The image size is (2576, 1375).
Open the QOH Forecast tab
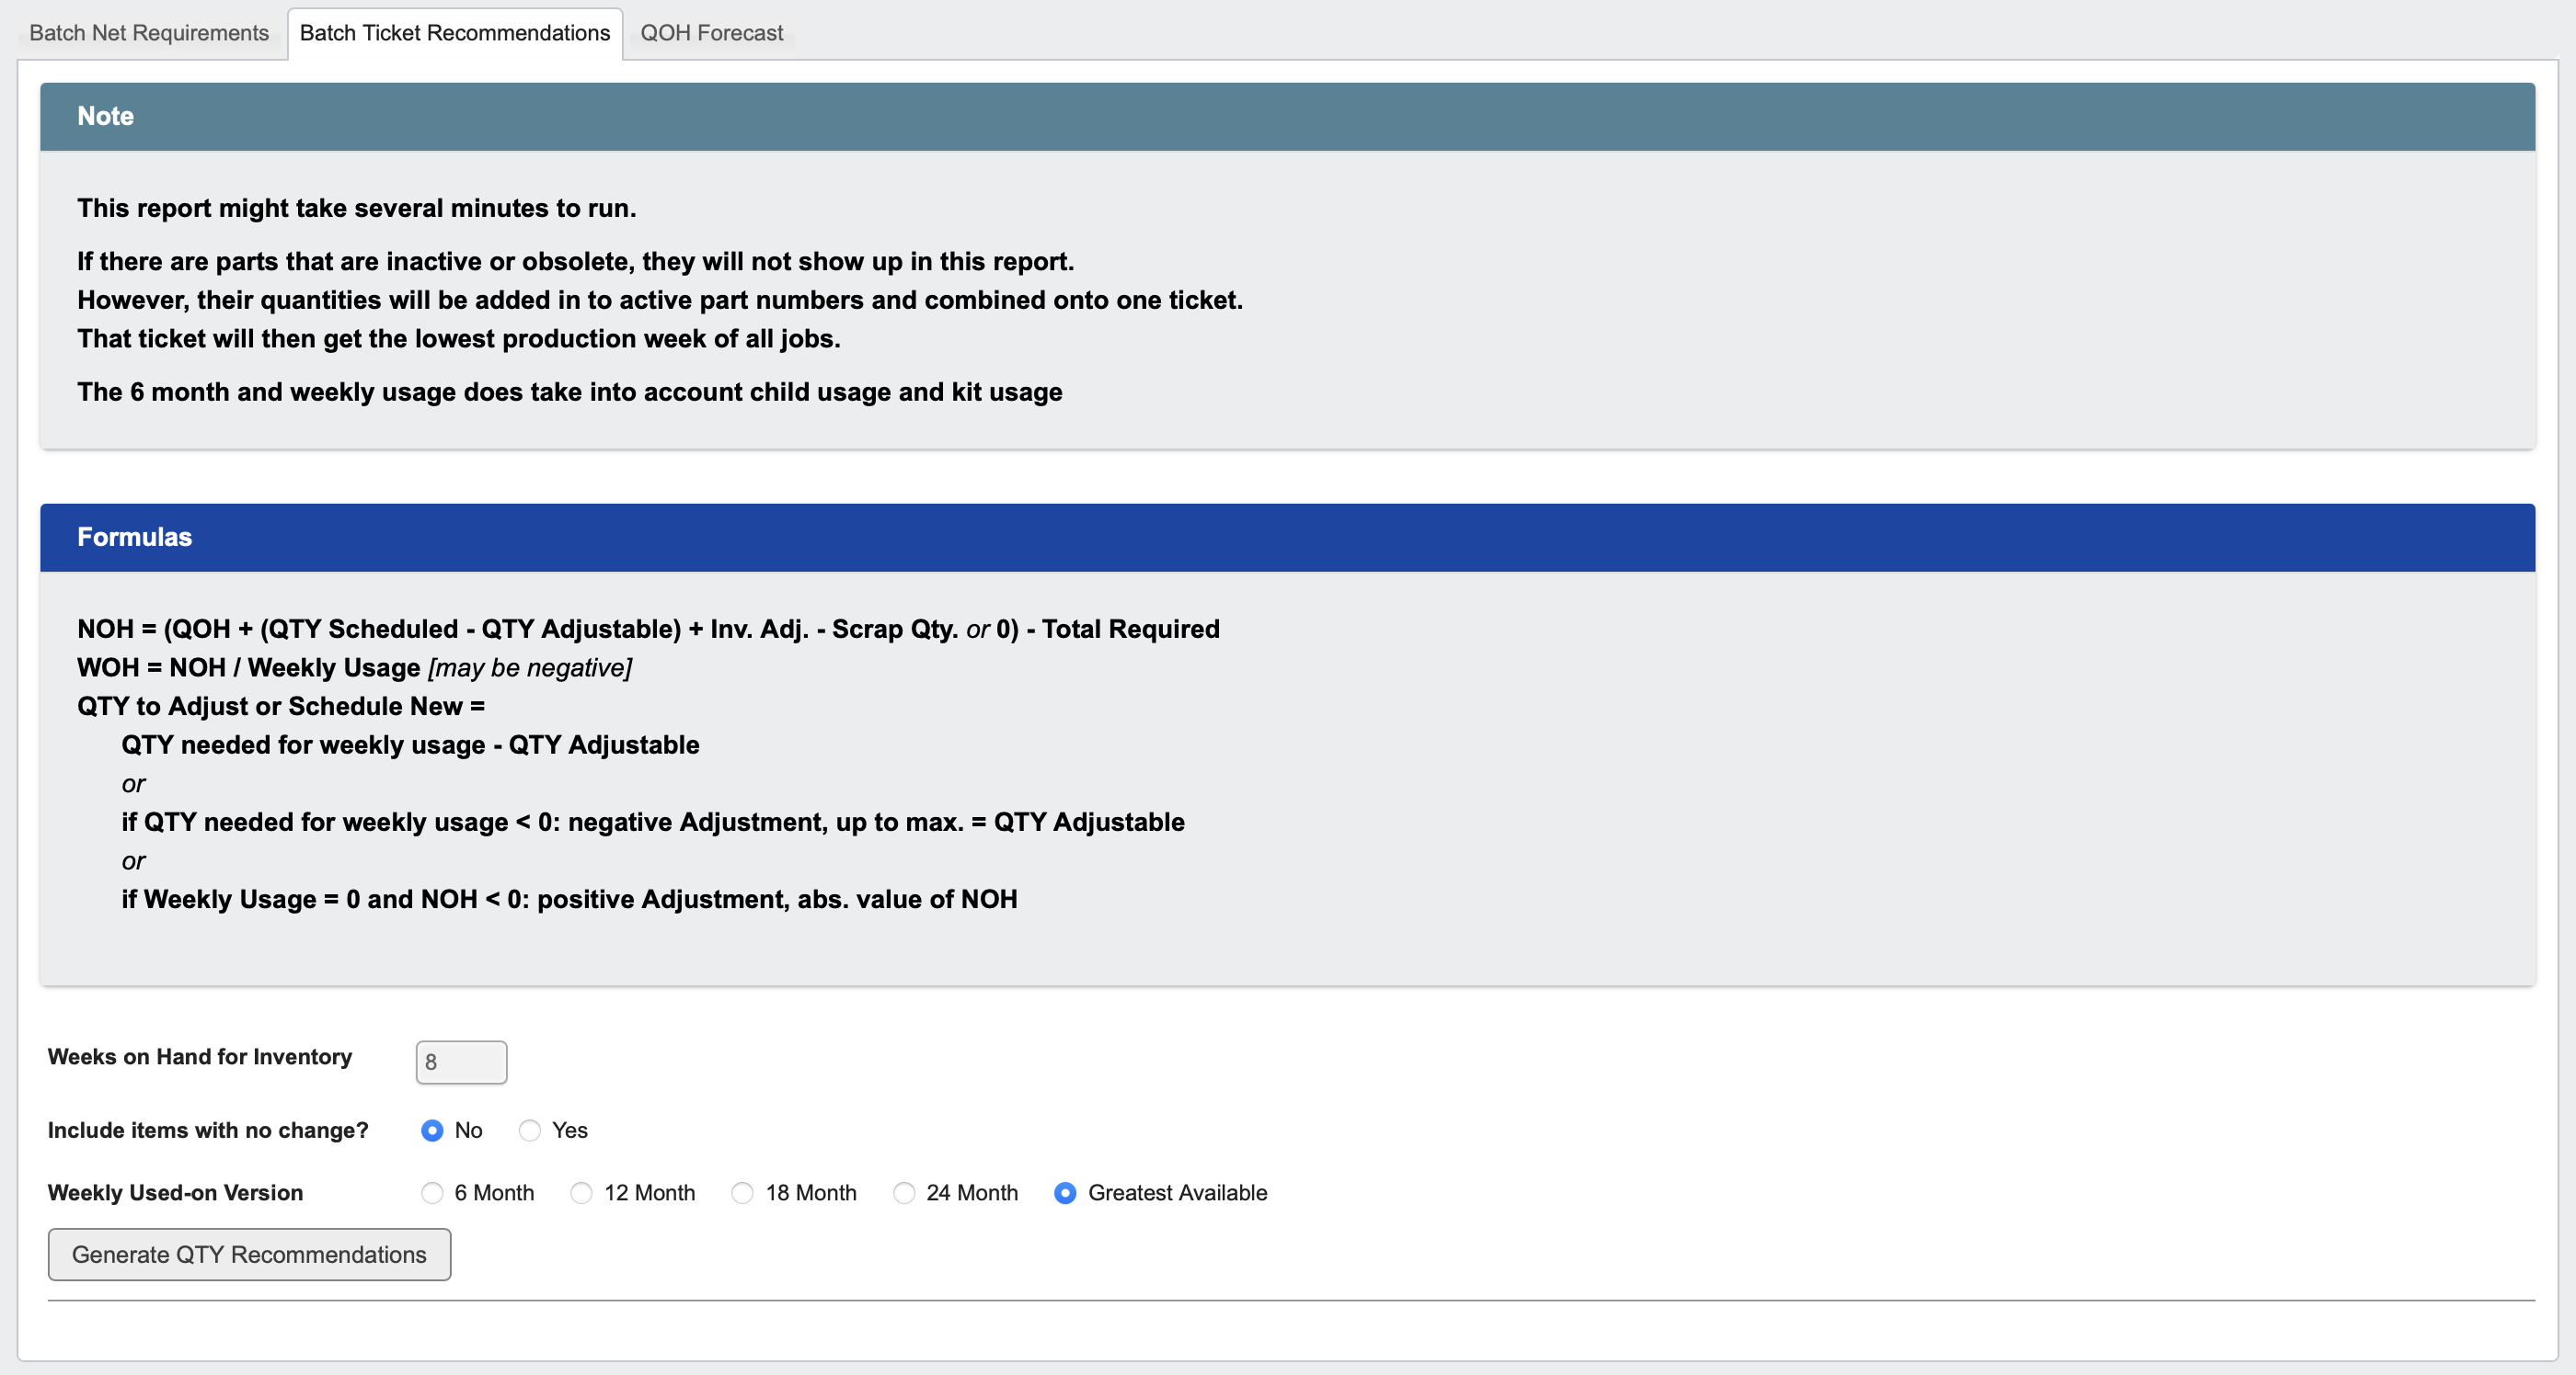711,32
